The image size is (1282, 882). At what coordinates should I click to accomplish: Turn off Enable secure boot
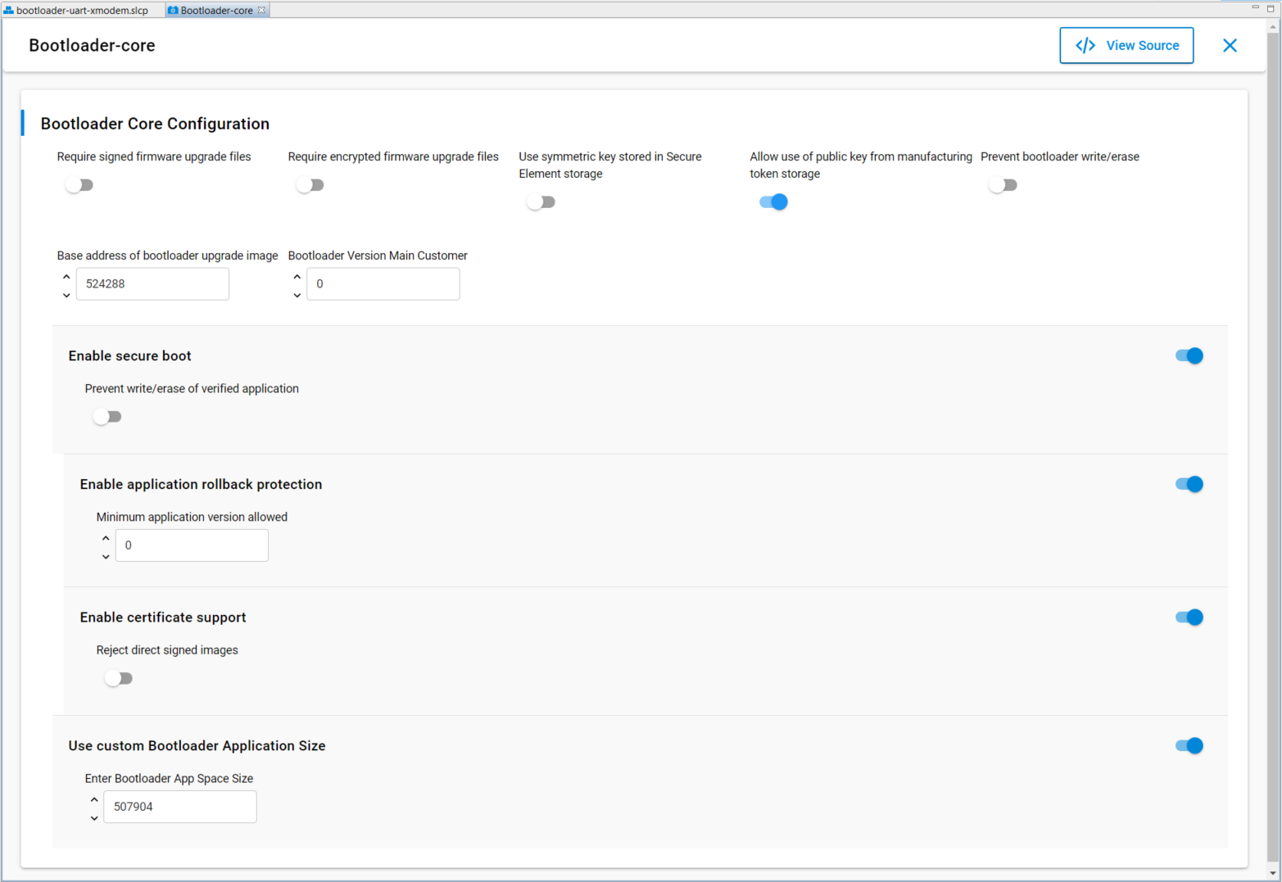pyautogui.click(x=1189, y=355)
